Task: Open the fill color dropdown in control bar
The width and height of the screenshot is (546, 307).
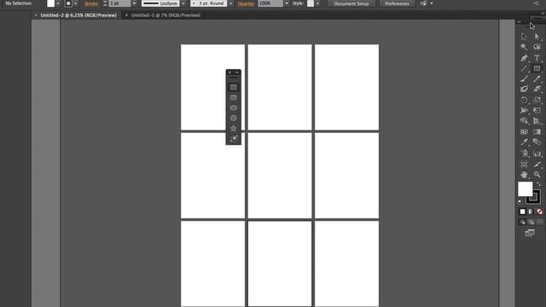Action: (x=58, y=3)
